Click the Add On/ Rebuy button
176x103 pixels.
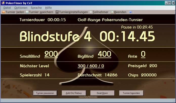pos(74,93)
